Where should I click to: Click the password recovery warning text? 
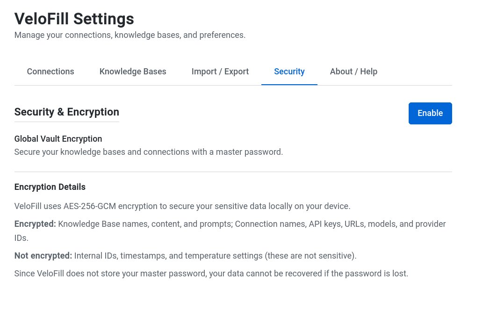(211, 273)
